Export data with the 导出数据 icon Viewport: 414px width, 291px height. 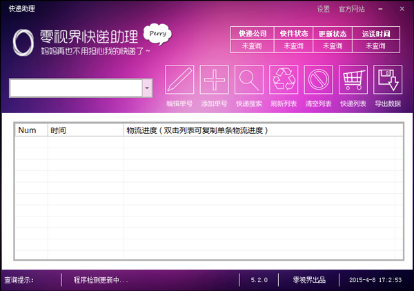point(388,79)
